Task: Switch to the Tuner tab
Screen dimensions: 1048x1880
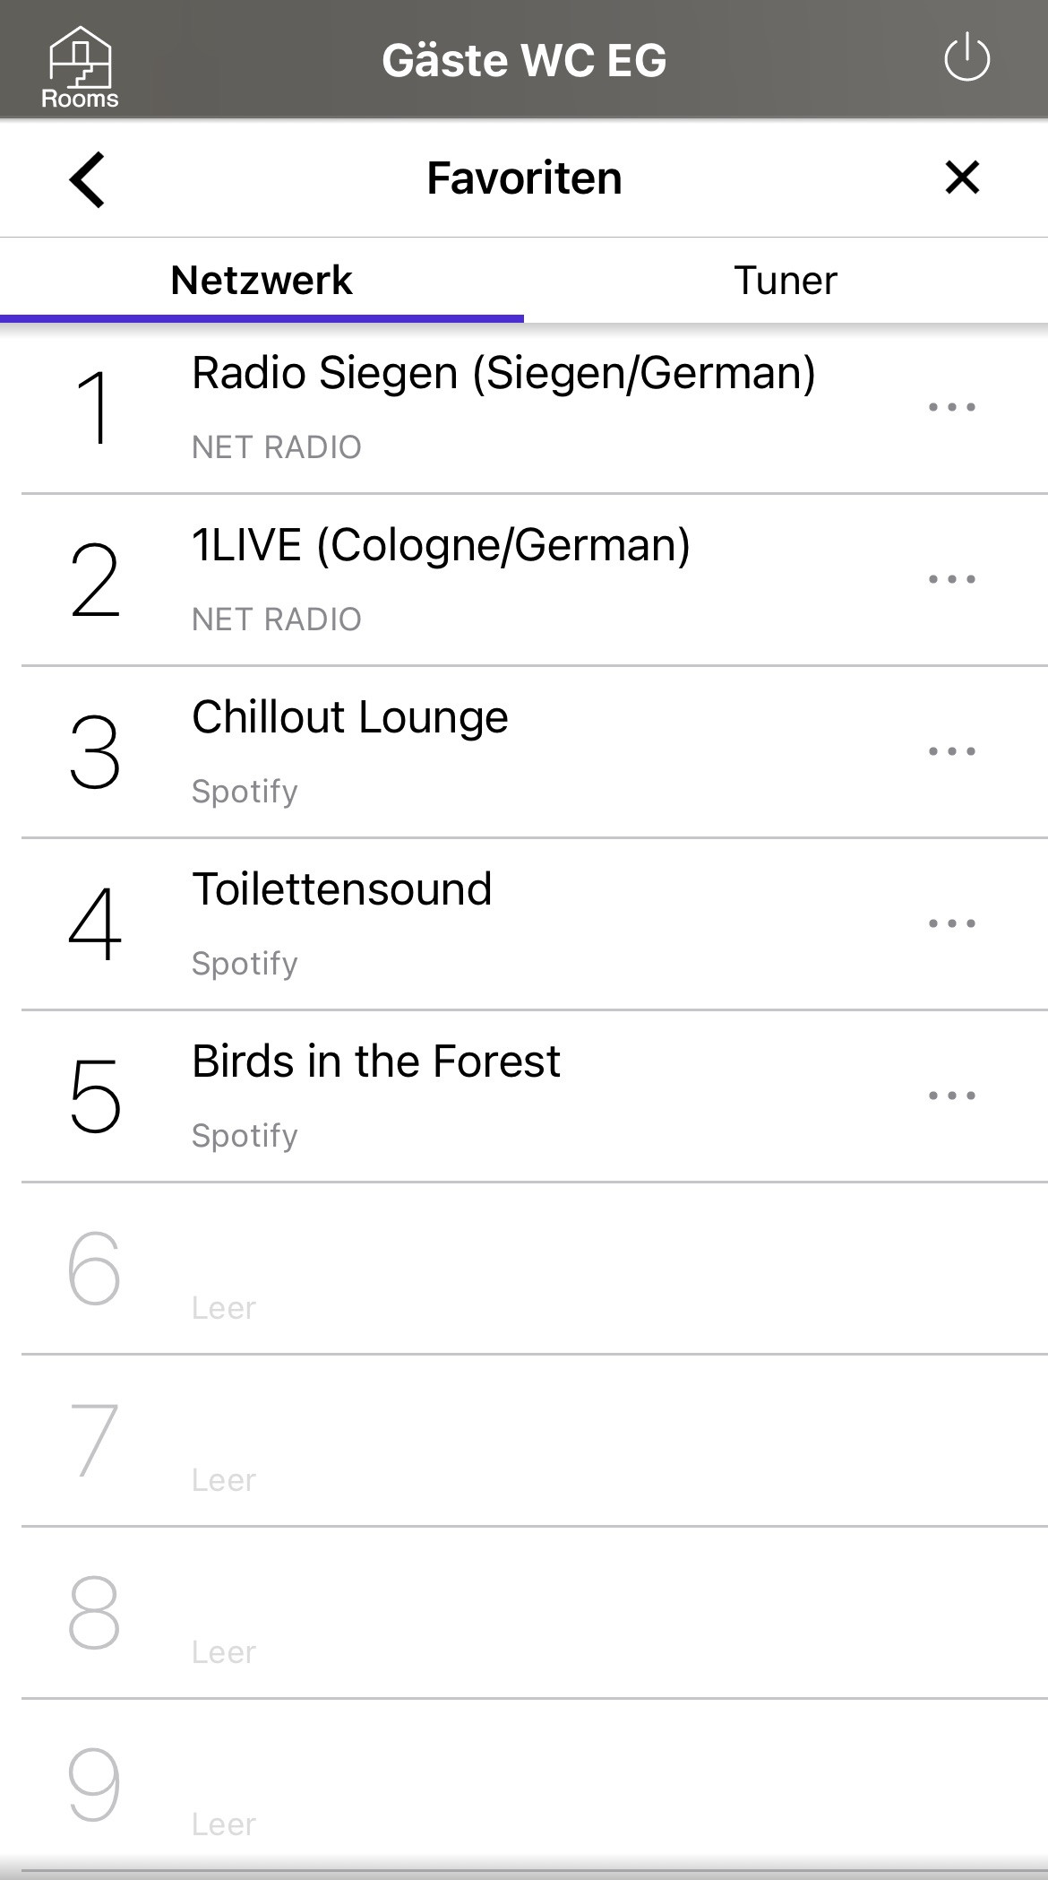Action: pos(786,281)
